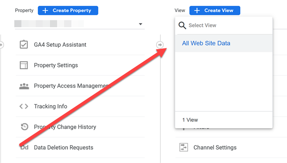Screen dimensions: 287x163
Task: Click the GA4 Setup Assistant checkbox icon
Action: pos(24,45)
